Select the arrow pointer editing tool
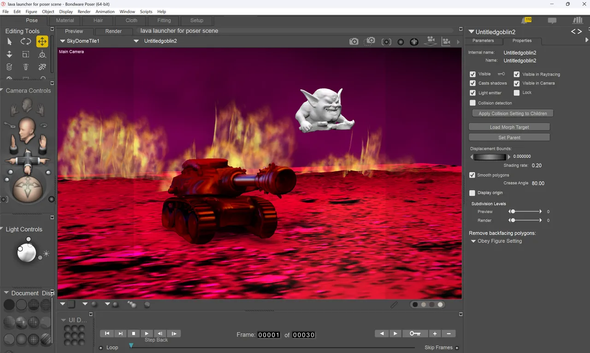The image size is (590, 353). pos(9,41)
